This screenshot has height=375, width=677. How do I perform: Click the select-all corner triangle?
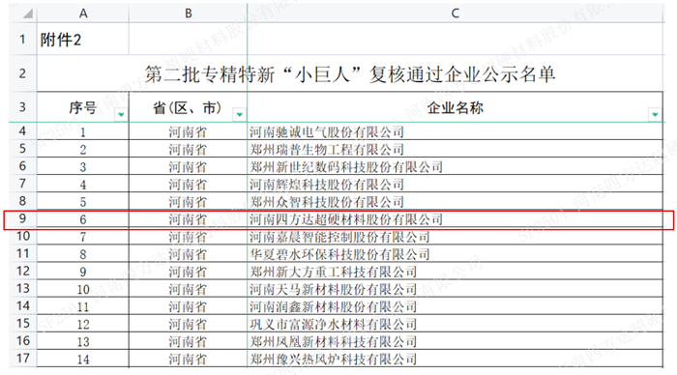(x=28, y=14)
